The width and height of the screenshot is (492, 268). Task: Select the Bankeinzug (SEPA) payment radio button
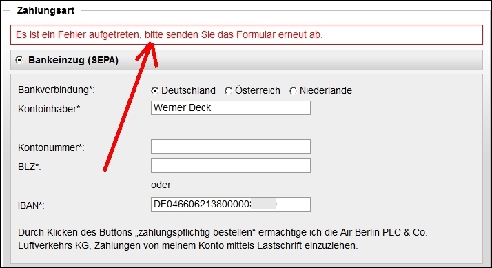19,60
